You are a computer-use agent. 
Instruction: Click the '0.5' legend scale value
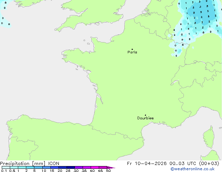pos(12,171)
